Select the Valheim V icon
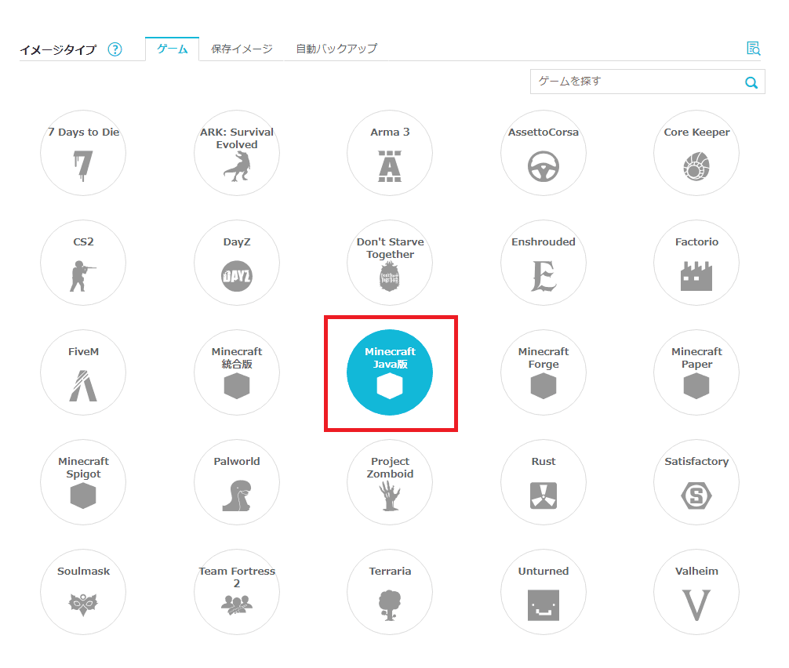This screenshot has height=668, width=789. (x=696, y=605)
